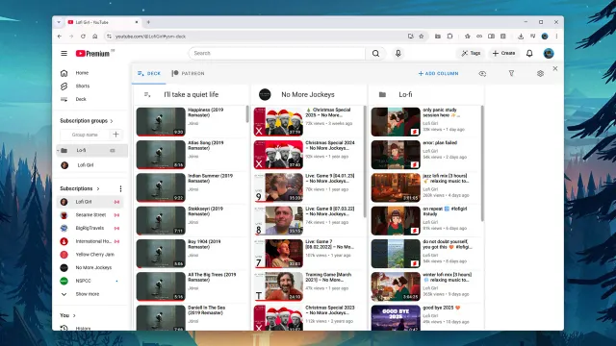Toggle BigRigTravels deck column marker
This screenshot has height=346, width=616.
[x=116, y=228]
